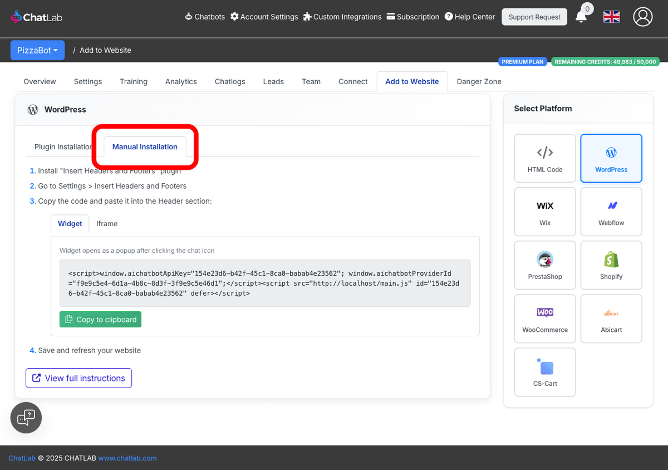Open View full instructions link
This screenshot has height=470, width=668.
coord(78,378)
